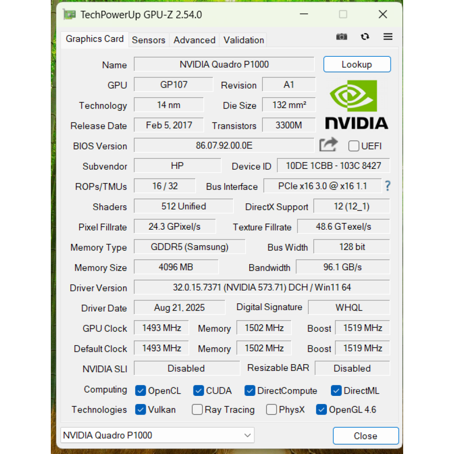
Task: Toggle the OpenCL checkbox
Action: pyautogui.click(x=140, y=390)
